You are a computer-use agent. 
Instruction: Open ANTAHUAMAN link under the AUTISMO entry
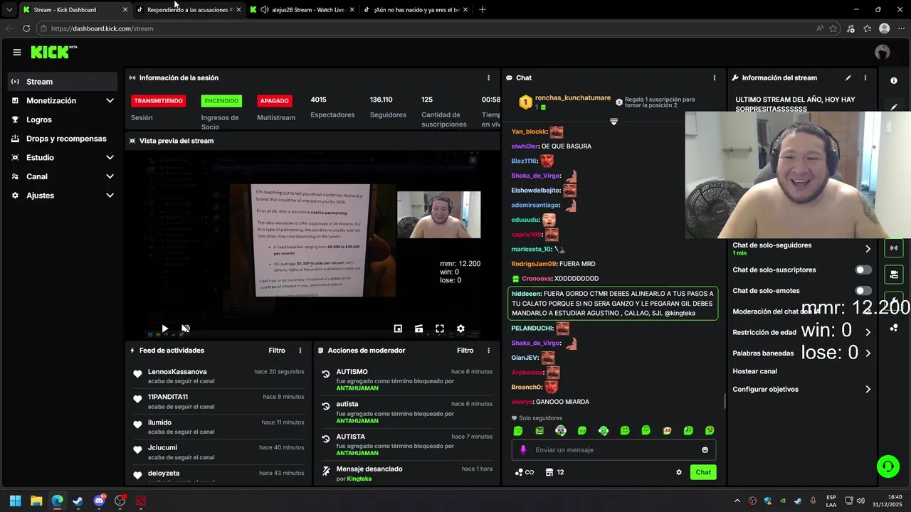click(x=357, y=388)
